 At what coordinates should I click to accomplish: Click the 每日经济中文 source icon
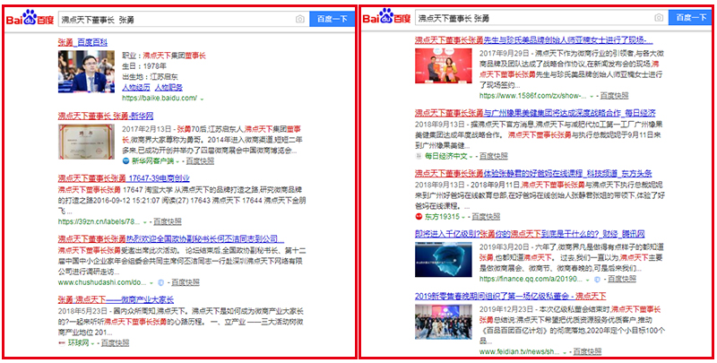click(418, 155)
